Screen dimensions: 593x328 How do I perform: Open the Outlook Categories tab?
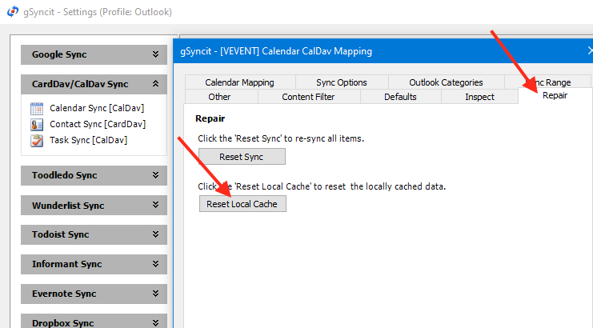pyautogui.click(x=446, y=82)
